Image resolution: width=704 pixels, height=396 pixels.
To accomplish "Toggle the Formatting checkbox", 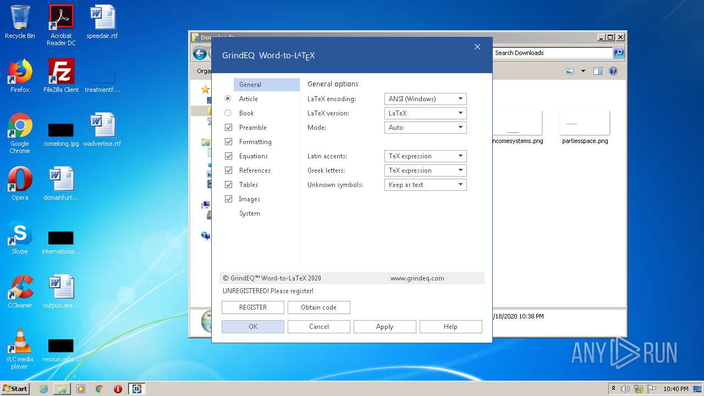I will click(x=228, y=141).
